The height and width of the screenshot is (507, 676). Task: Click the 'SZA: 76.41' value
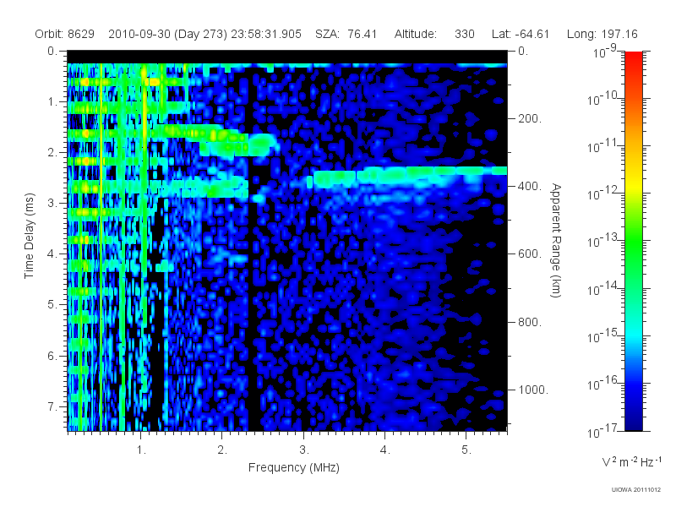[x=346, y=34]
